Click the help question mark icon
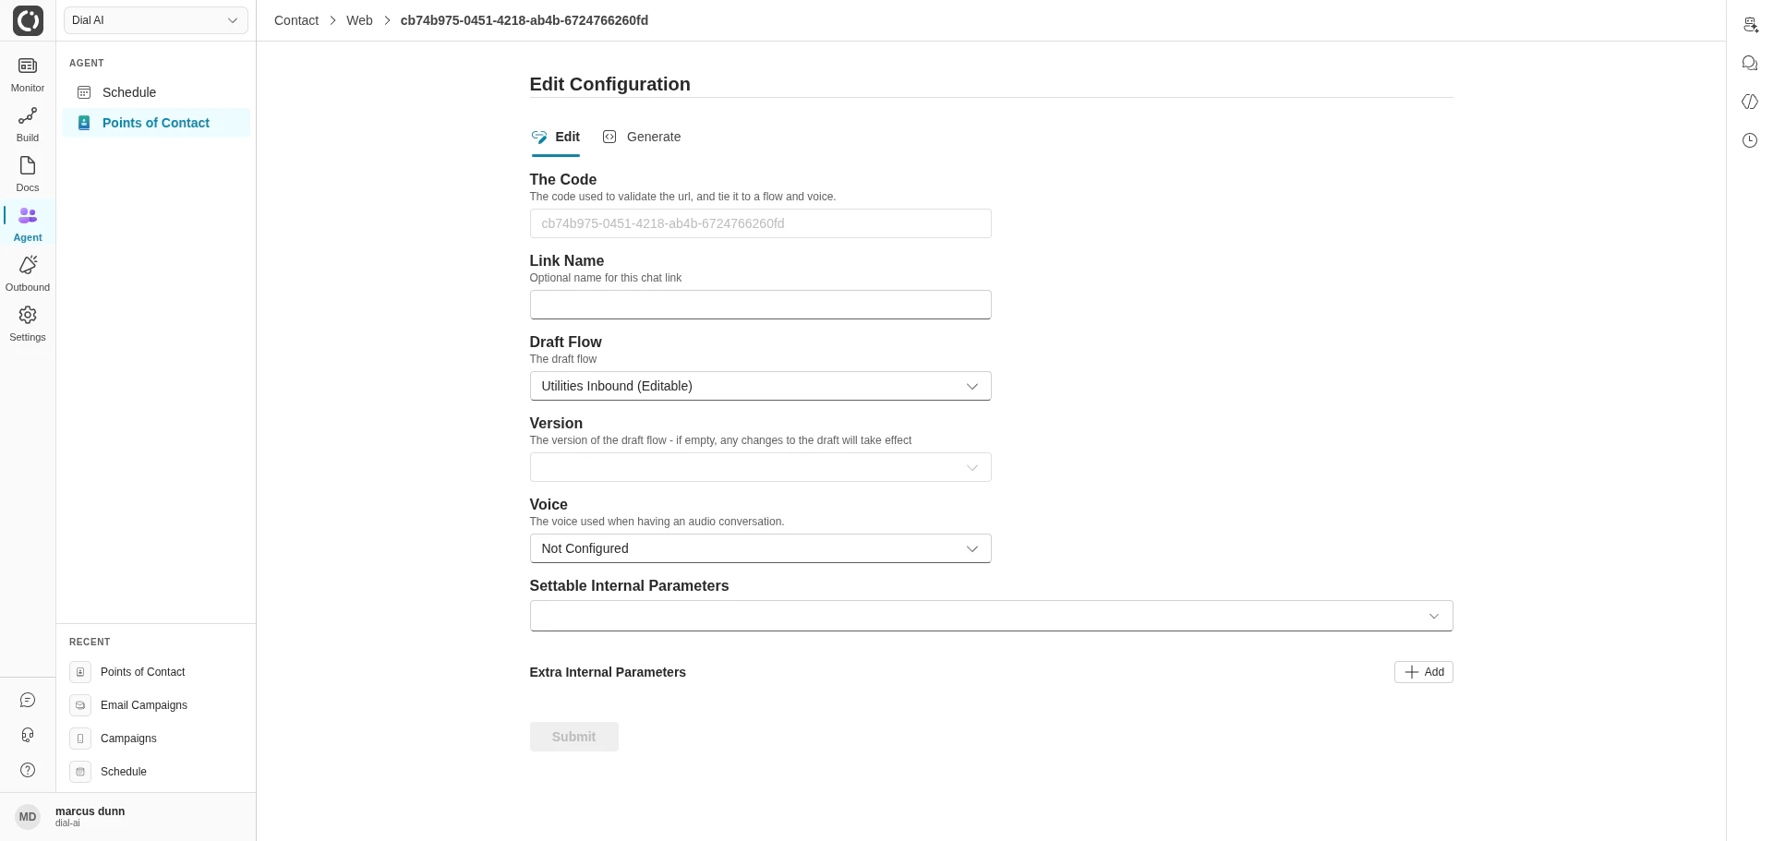Image resolution: width=1773 pixels, height=841 pixels. (x=28, y=770)
